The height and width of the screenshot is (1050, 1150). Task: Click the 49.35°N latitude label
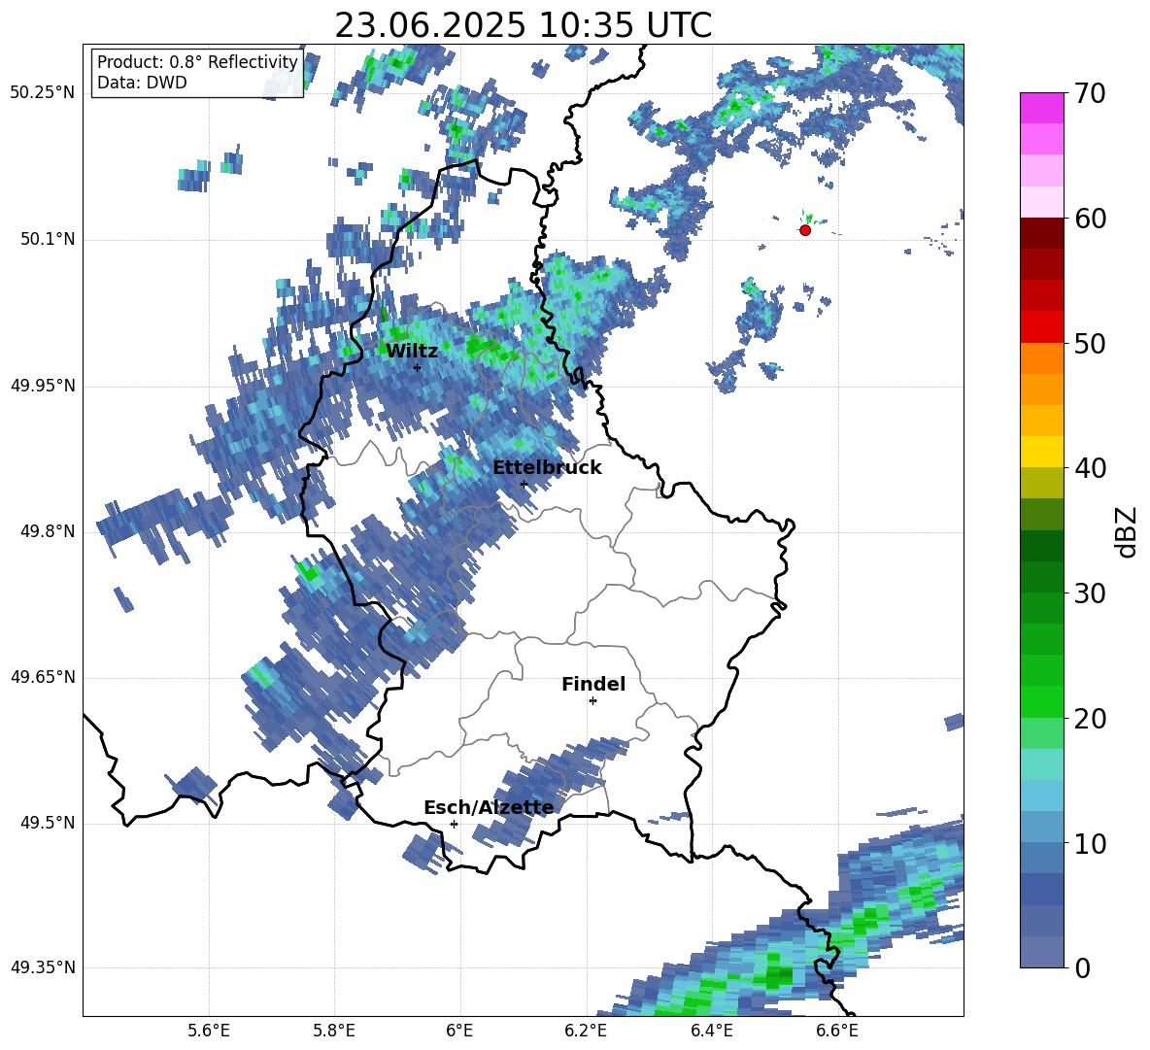coord(43,967)
